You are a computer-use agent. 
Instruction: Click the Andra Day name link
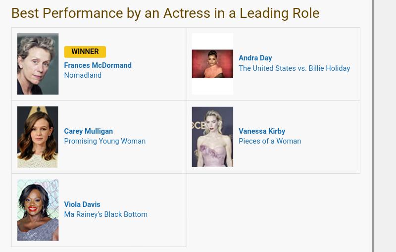pos(255,58)
